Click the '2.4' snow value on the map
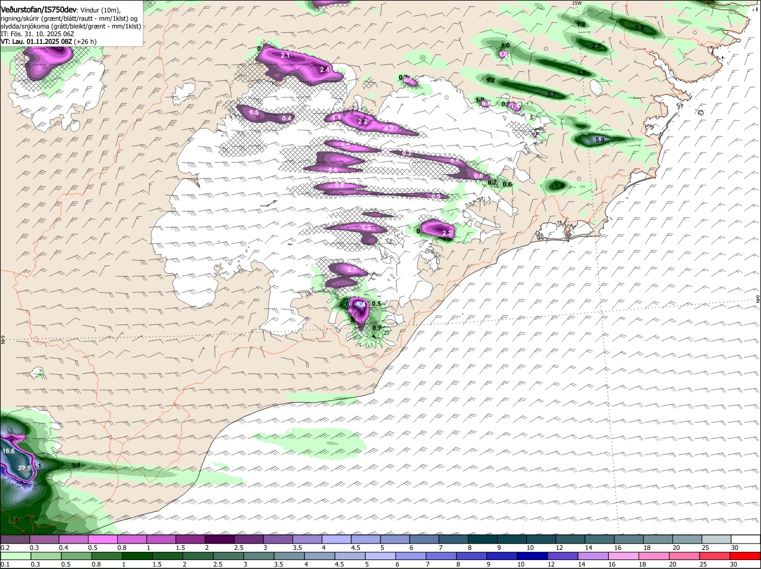761x569 pixels. coord(325,69)
